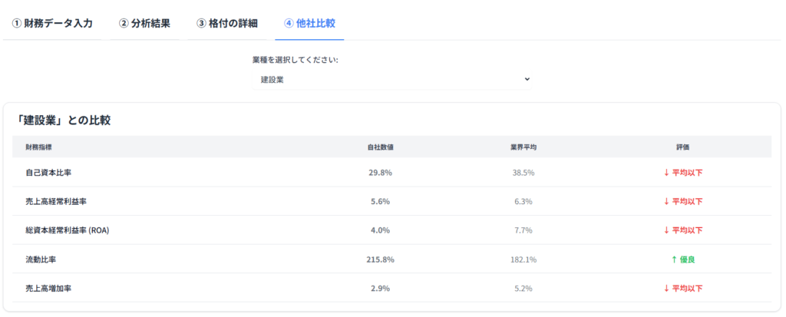The image size is (786, 317).
Task: Click the green ↑ 優良 rating
Action: click(x=682, y=259)
